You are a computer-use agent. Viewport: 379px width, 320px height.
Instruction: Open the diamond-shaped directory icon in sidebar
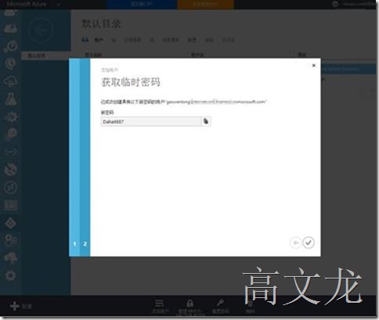click(11, 223)
